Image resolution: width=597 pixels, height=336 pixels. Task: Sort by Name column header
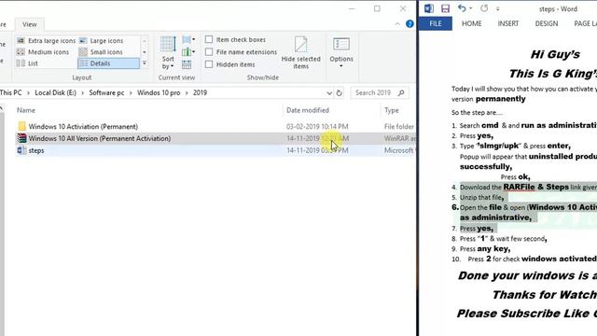pos(26,110)
